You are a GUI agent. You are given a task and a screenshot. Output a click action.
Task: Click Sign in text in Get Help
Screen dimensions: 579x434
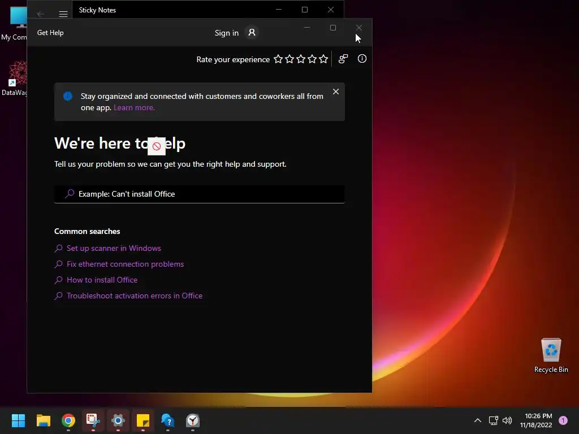pyautogui.click(x=227, y=33)
